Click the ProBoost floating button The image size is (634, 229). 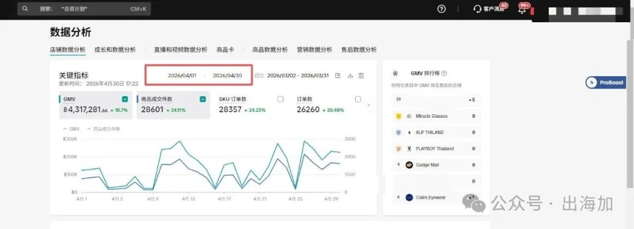pos(606,82)
